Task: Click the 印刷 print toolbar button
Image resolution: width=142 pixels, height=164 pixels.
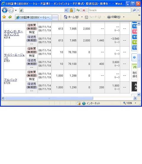Action: click(x=114, y=17)
